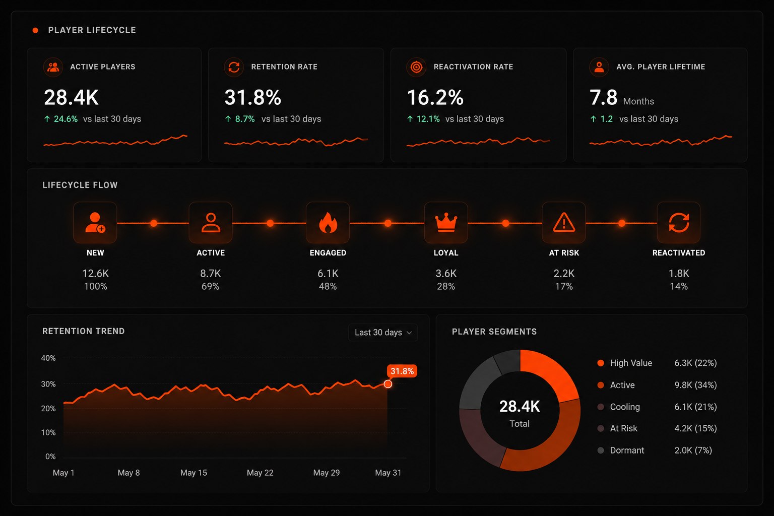774x516 pixels.
Task: Click the May 15 axis label
Action: tap(193, 473)
